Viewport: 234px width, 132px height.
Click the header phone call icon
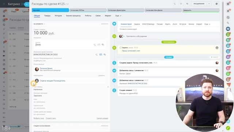175,4
